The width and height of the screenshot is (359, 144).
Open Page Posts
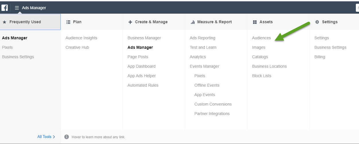tap(138, 57)
